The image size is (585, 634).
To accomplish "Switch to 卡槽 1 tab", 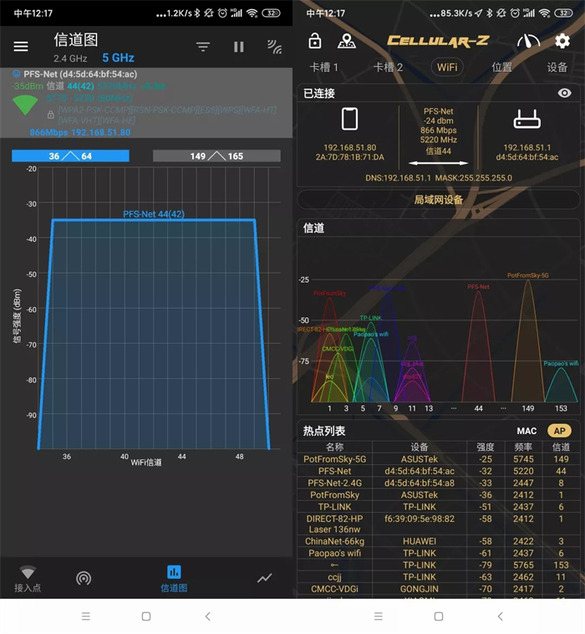I will 323,67.
